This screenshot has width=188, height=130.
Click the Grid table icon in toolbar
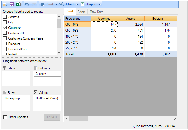tap(42, 4)
